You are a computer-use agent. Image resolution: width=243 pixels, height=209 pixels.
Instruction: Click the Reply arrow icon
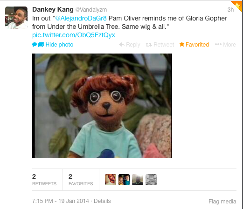click(122, 45)
